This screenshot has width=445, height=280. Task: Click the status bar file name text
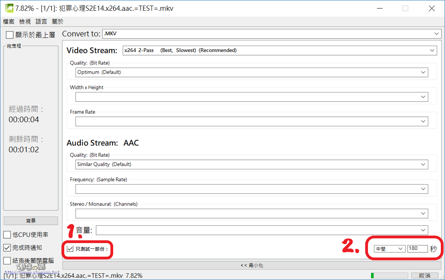73,276
